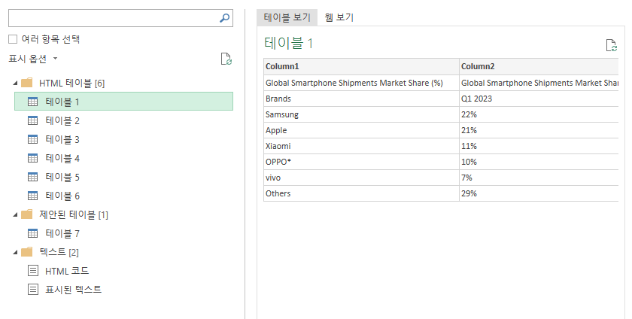The image size is (632, 319).
Task: Switch to the 웹 보기 tab
Action: coord(339,17)
